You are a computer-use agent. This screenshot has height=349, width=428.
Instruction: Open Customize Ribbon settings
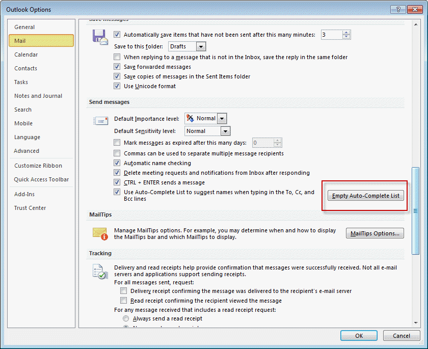coord(41,166)
